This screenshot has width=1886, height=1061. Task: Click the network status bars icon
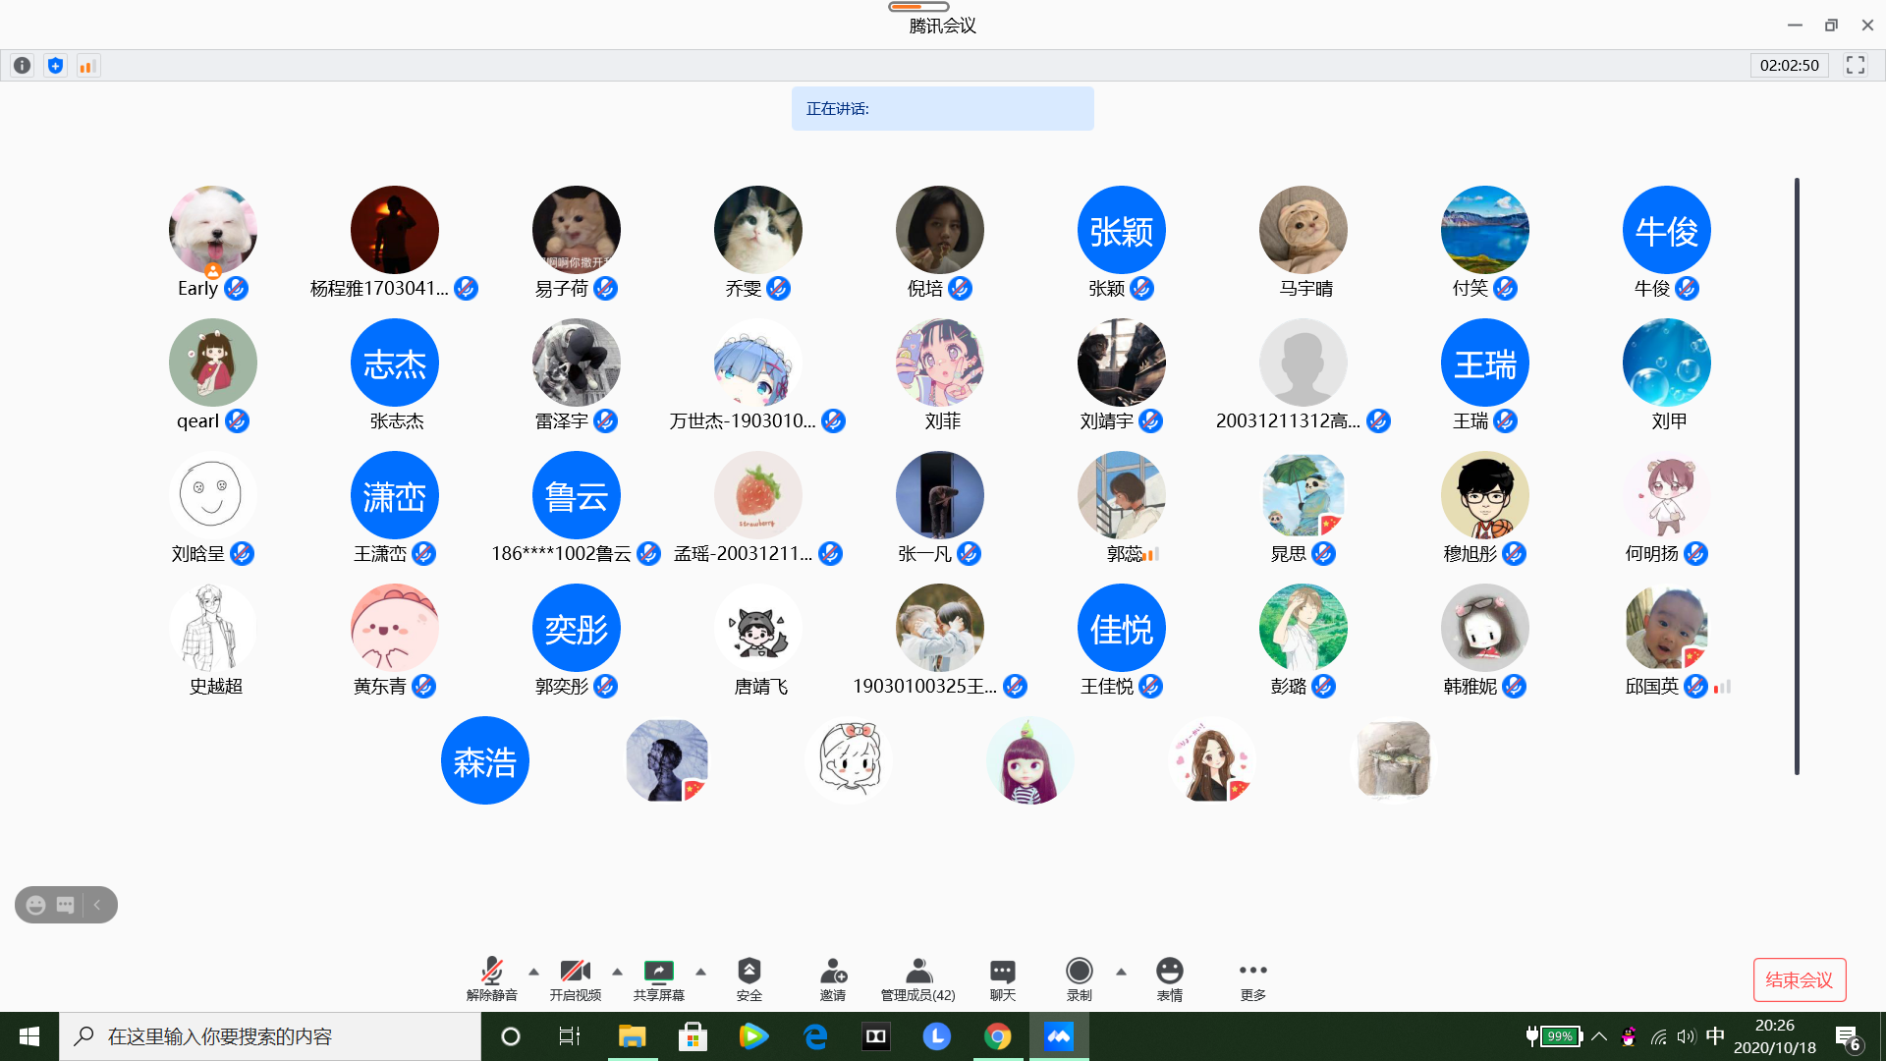87,66
